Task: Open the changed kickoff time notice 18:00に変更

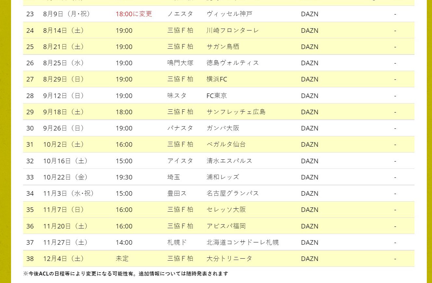Action: 133,14
